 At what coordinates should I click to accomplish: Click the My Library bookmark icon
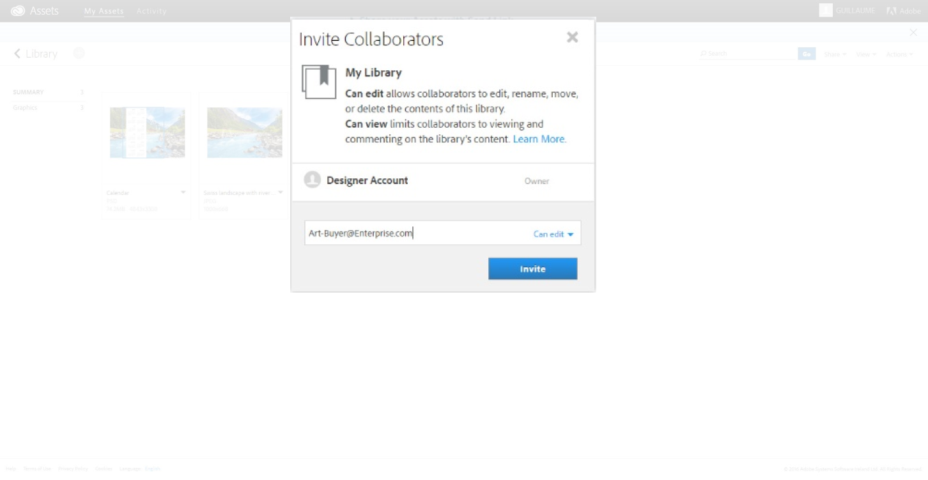pyautogui.click(x=319, y=81)
